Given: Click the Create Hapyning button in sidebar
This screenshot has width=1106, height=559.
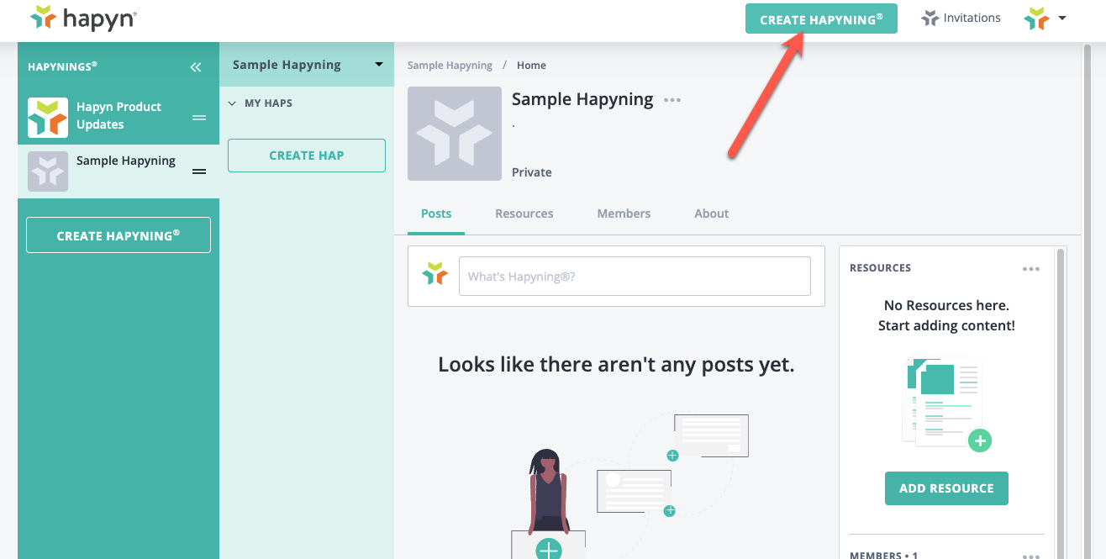Looking at the screenshot, I should coord(118,235).
